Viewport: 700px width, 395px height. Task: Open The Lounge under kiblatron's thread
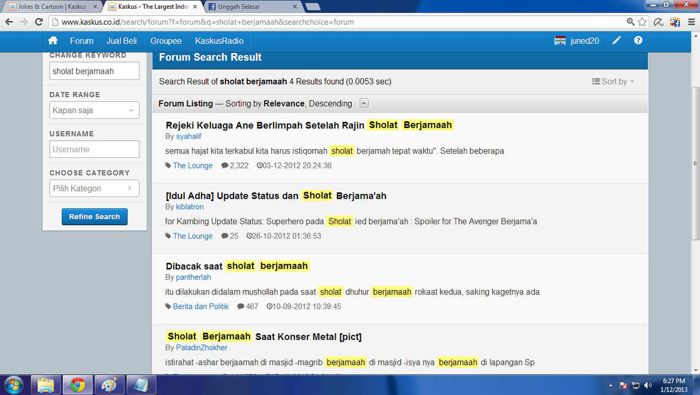point(192,236)
